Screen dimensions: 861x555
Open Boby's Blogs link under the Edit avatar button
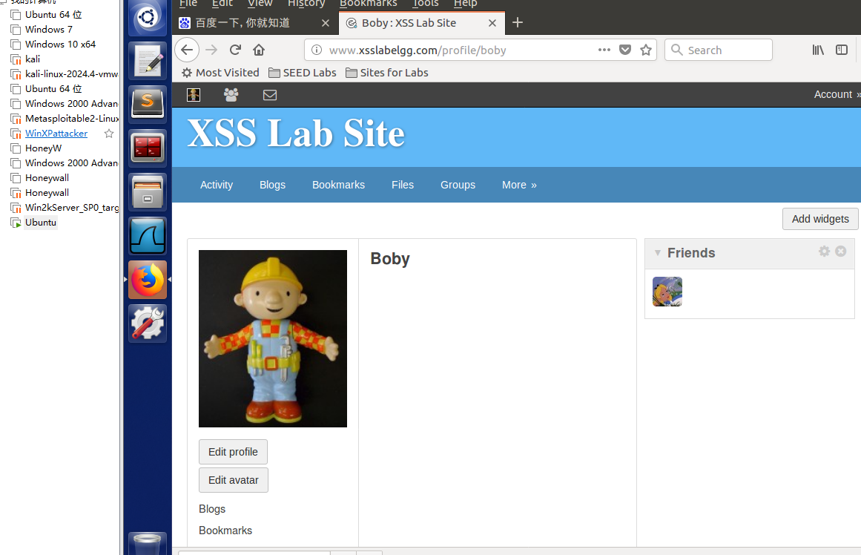pos(212,509)
